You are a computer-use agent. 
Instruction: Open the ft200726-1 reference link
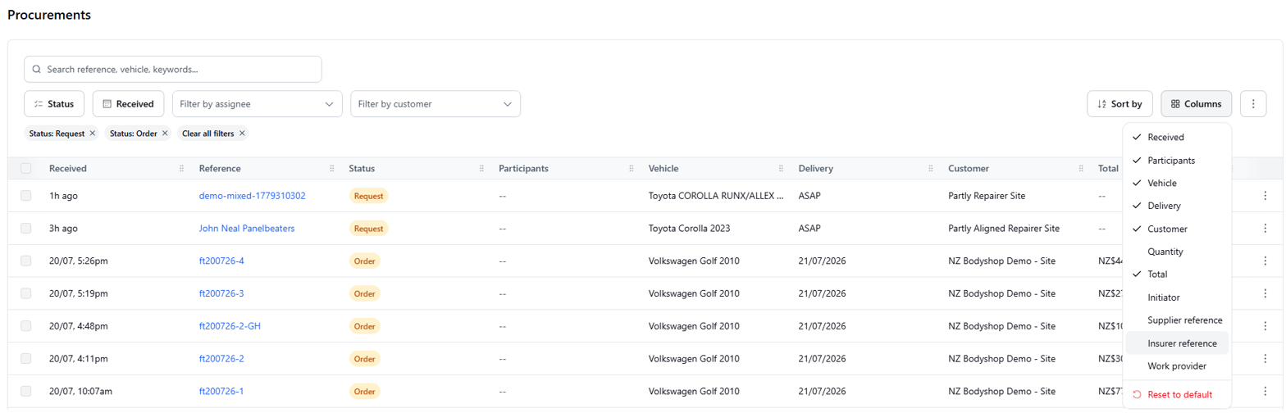click(221, 392)
